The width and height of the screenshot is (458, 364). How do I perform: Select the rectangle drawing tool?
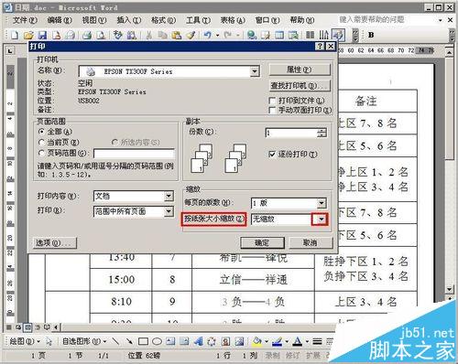(x=143, y=341)
